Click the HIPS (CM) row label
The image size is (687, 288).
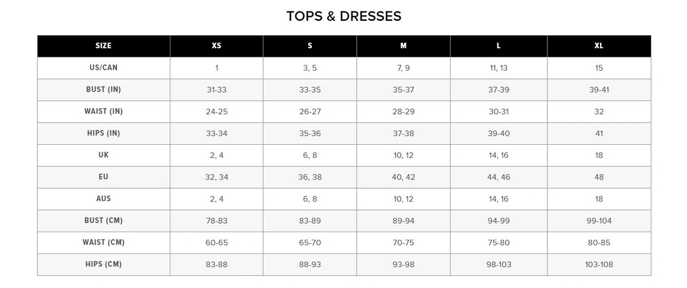pyautogui.click(x=103, y=264)
